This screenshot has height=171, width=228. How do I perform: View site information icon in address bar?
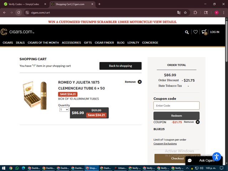[27, 13]
